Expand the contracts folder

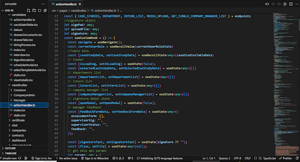(9, 135)
